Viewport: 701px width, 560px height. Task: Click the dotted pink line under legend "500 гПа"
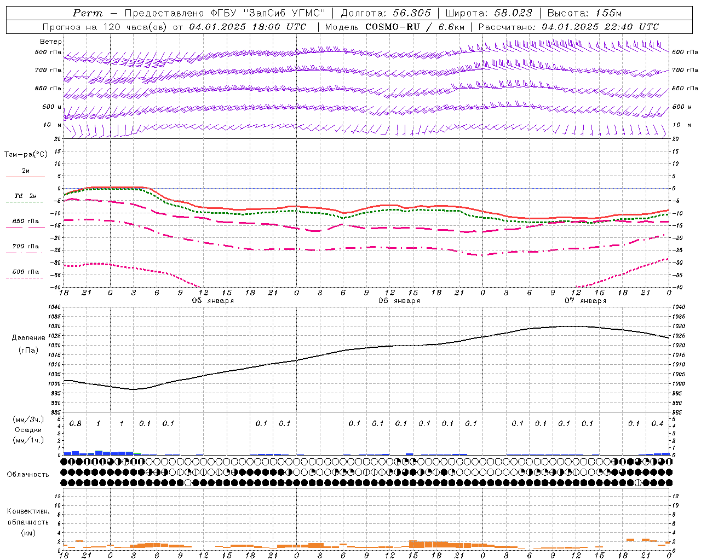point(25,278)
